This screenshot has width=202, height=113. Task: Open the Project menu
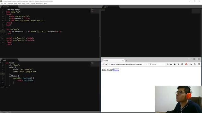[33, 3]
